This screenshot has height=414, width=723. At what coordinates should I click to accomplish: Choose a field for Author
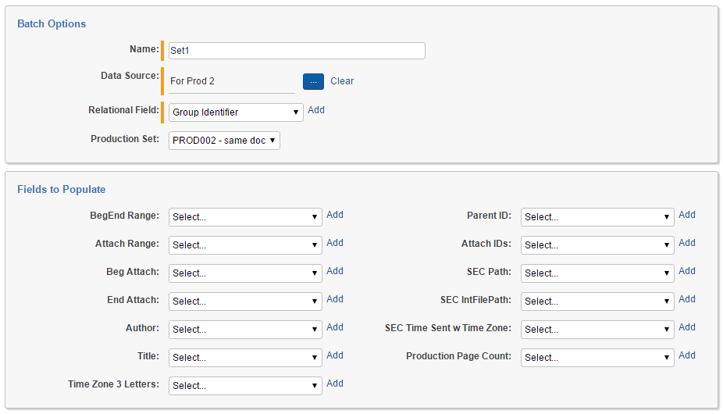(245, 330)
